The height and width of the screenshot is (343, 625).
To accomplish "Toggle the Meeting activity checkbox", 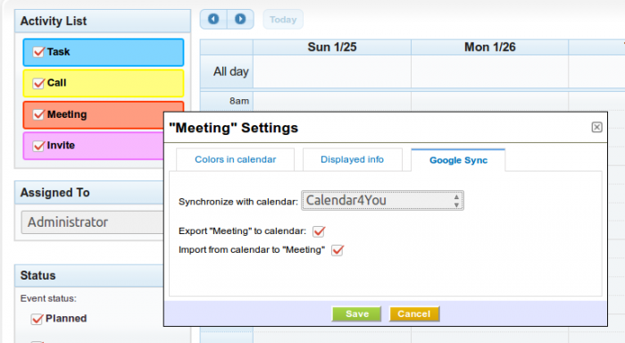I will point(38,115).
